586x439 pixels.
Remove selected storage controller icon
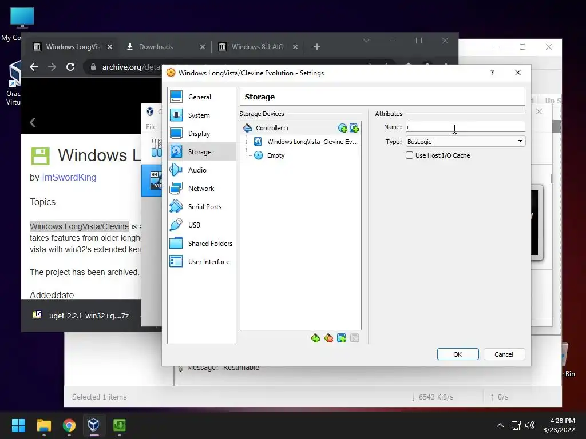(328, 338)
